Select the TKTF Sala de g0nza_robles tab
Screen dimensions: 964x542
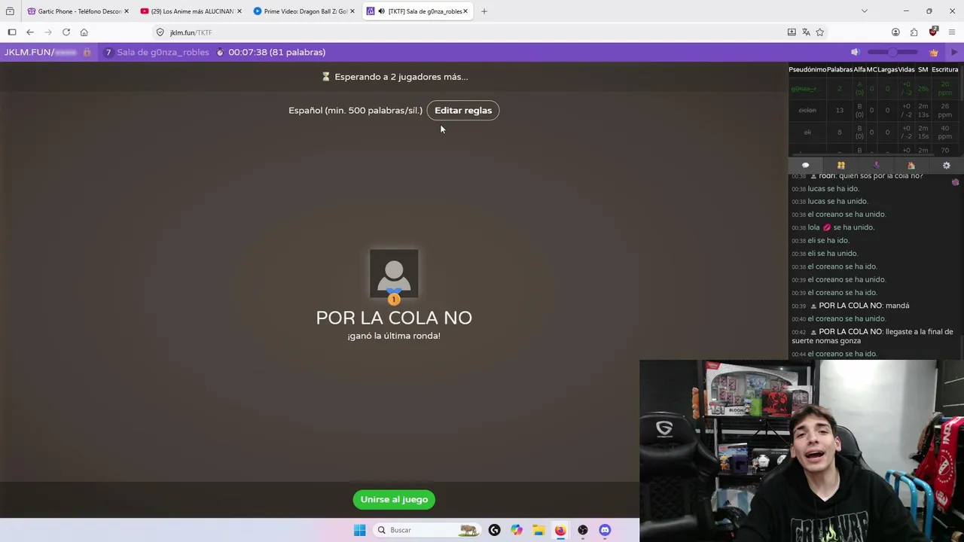click(x=416, y=11)
